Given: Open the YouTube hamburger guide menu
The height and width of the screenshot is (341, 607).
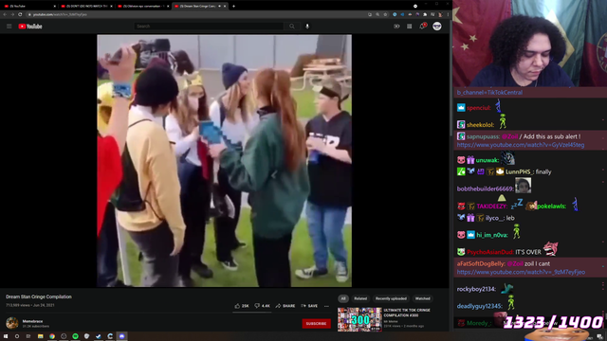Looking at the screenshot, I should click(x=9, y=27).
